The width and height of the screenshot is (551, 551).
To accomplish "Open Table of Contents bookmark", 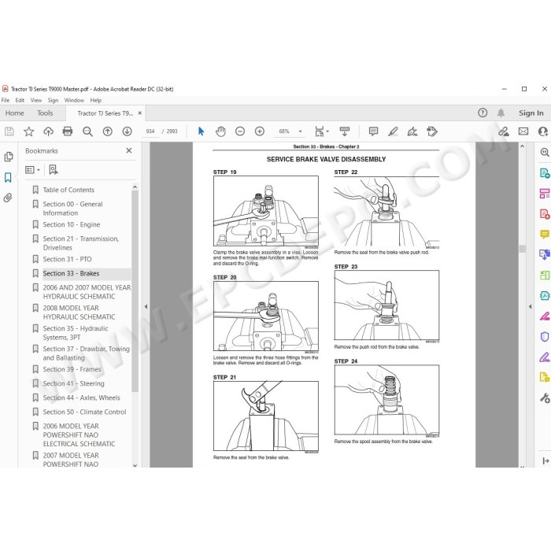I will tap(68, 190).
